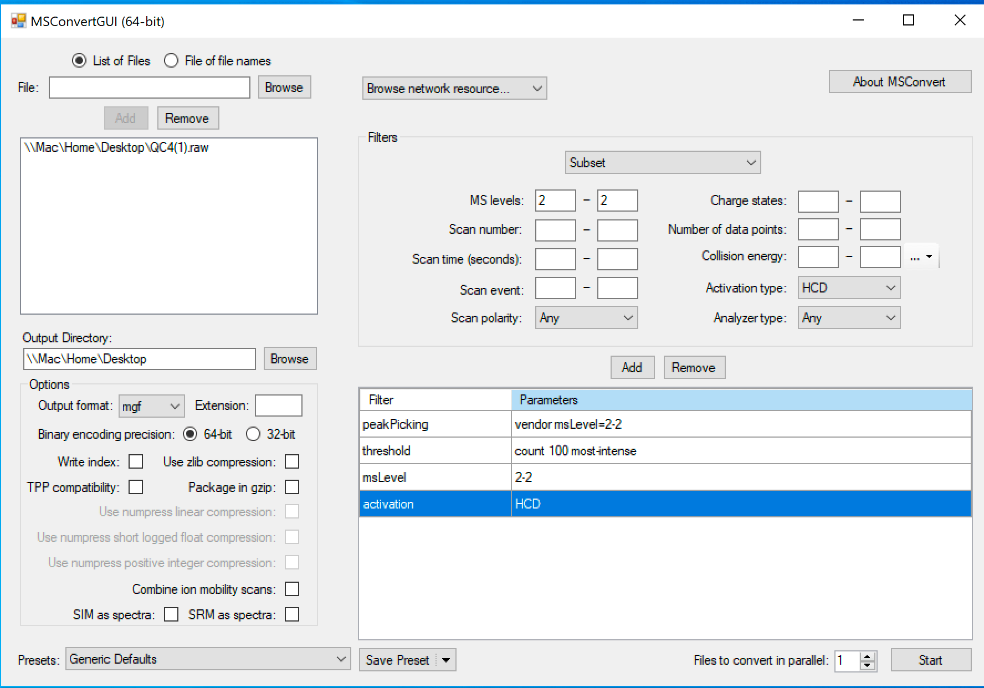Enable Combine ion mobility scans checkbox

click(292, 589)
